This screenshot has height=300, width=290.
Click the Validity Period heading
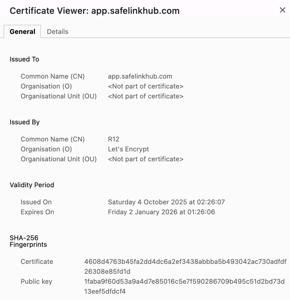[x=32, y=185]
